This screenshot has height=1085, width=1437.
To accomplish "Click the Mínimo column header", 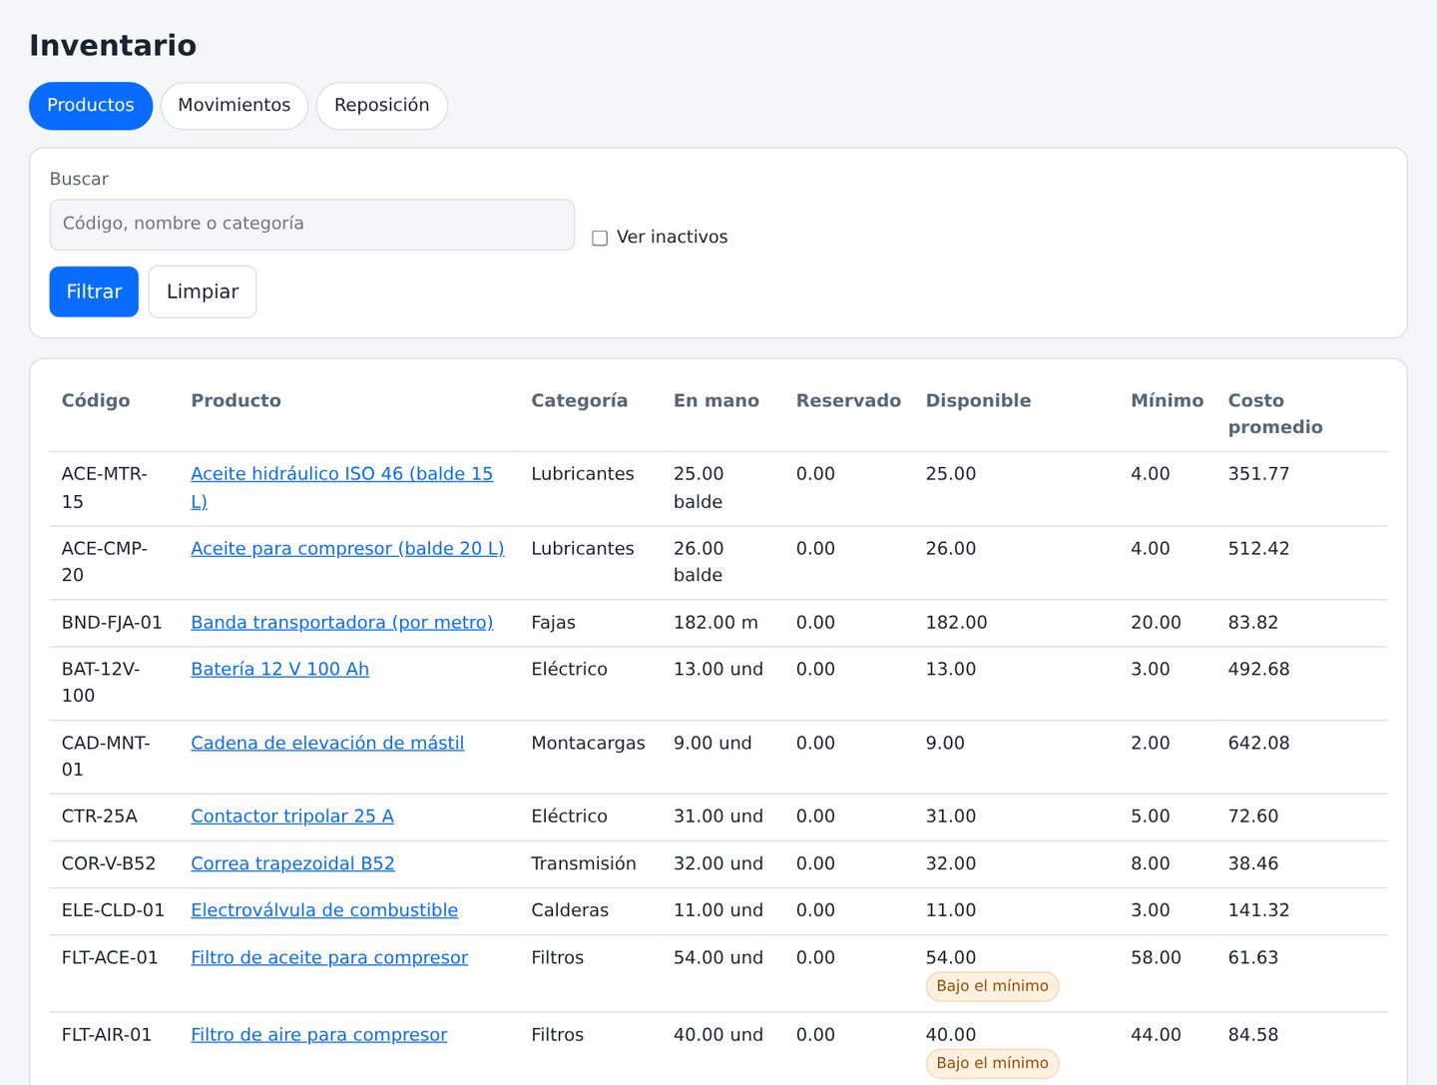I will [1167, 401].
